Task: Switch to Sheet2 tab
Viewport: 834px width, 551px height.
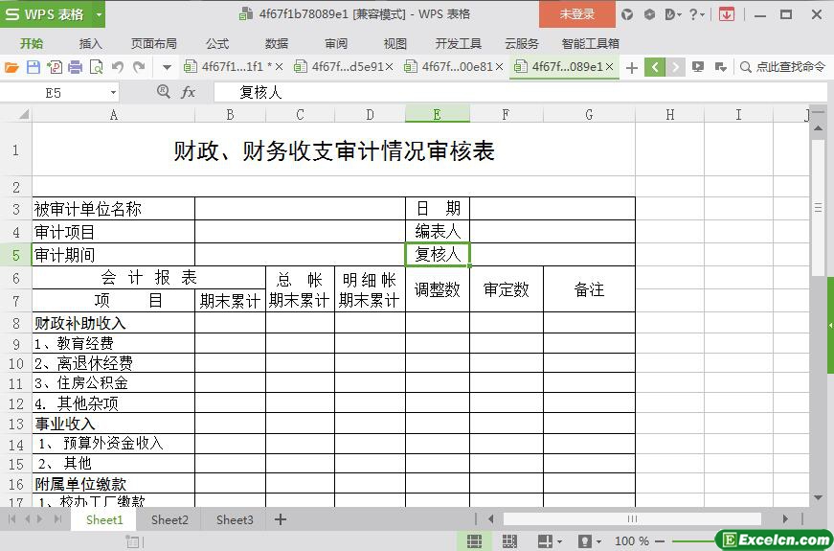Action: pyautogui.click(x=169, y=519)
